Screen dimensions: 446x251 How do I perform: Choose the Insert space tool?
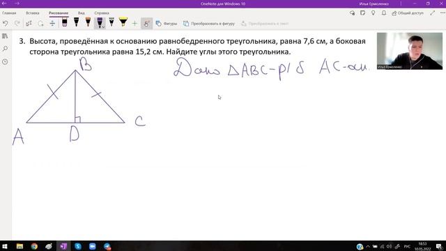point(52,23)
